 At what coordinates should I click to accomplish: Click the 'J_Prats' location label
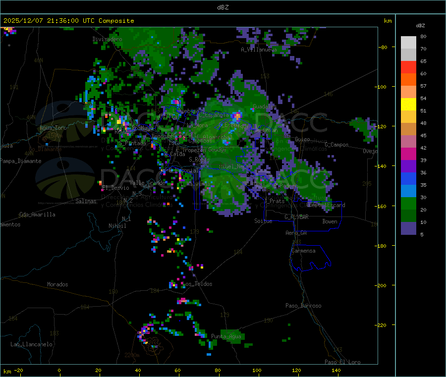(x=275, y=201)
